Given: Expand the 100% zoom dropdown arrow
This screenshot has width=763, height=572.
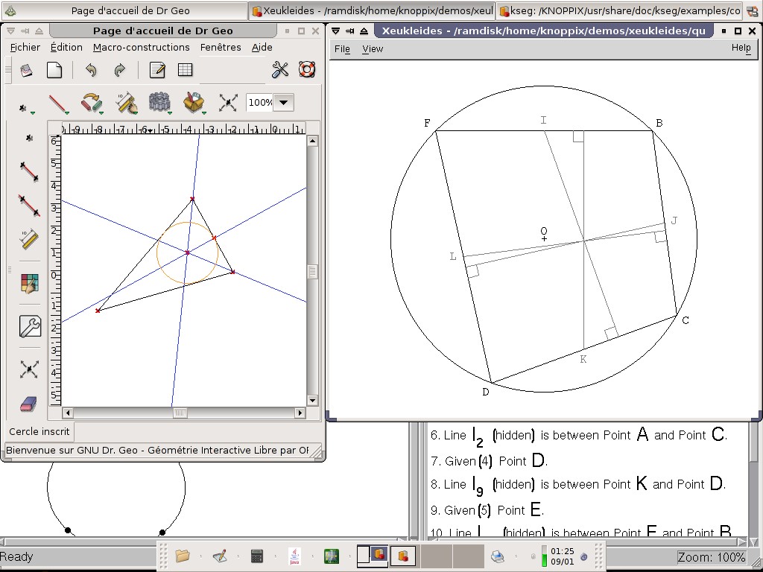Looking at the screenshot, I should (x=284, y=102).
